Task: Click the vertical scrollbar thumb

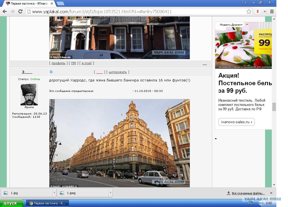Action: [274, 107]
